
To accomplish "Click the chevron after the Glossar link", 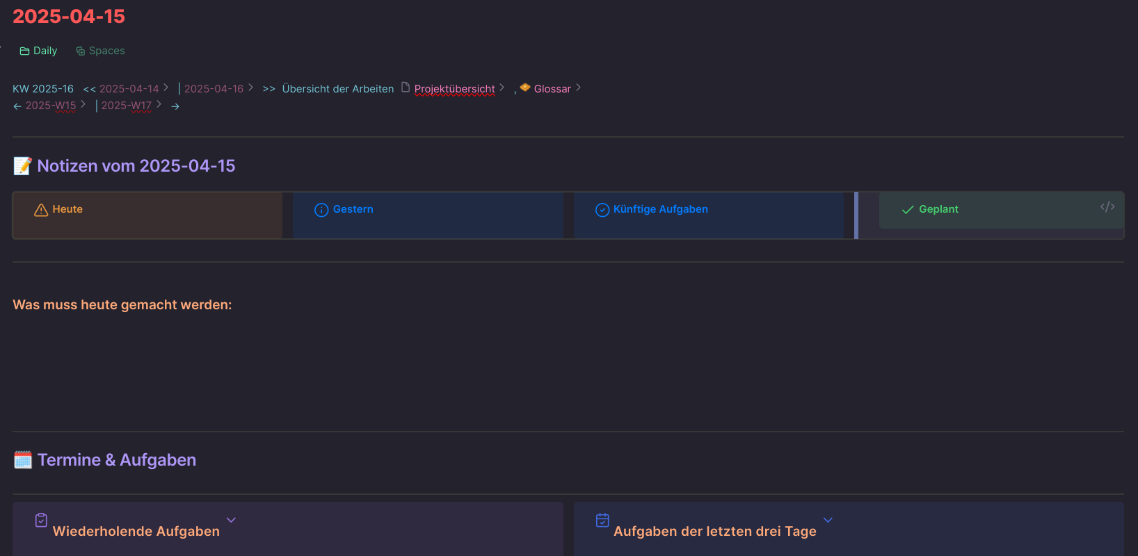I will [x=578, y=88].
